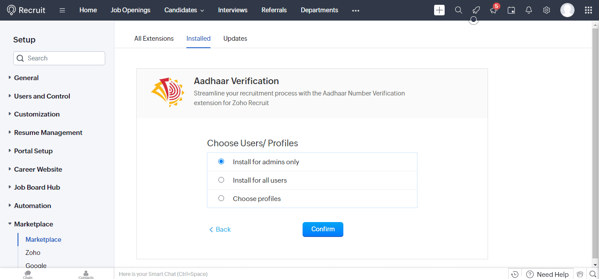Click the Setup search field
Viewport: 599px width, 279px height.
[x=59, y=58]
